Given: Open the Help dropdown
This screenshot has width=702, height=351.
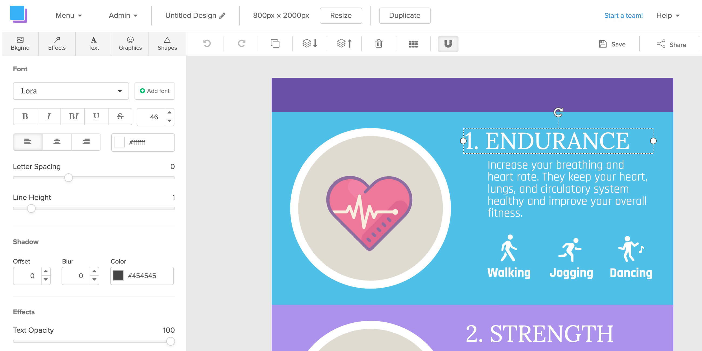Looking at the screenshot, I should coord(668,16).
